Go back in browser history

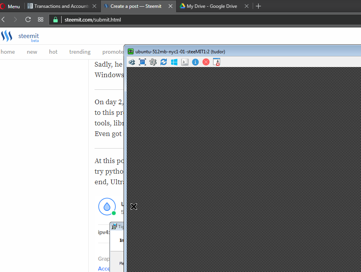pyautogui.click(x=3, y=20)
